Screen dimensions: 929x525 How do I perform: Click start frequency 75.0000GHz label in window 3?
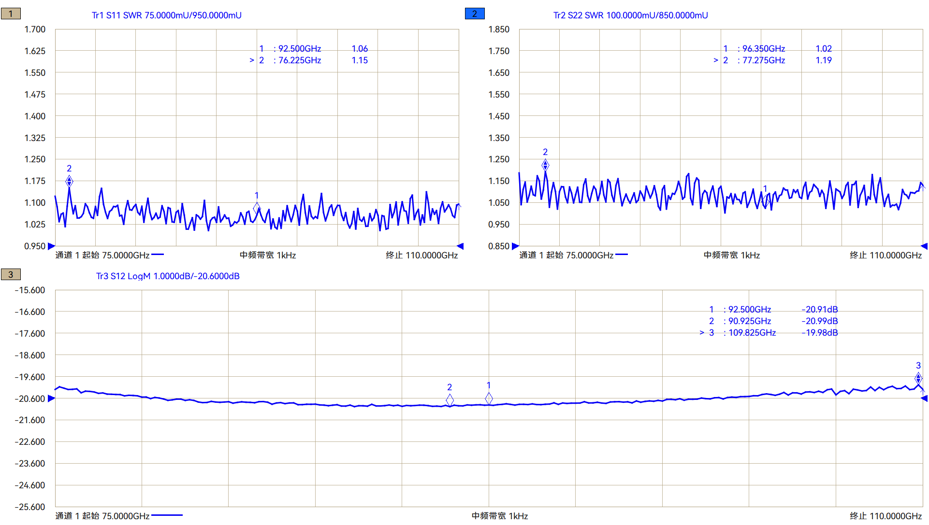point(102,516)
